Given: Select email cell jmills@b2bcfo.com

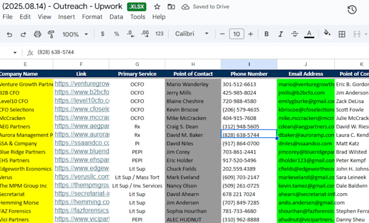Looking at the screenshot, I should [306, 93].
